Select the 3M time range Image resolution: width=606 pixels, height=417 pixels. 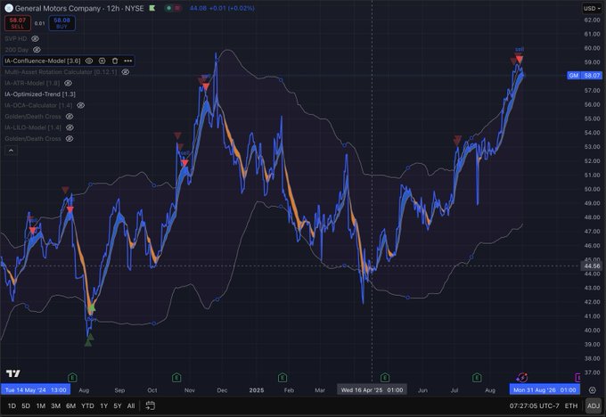click(x=55, y=405)
